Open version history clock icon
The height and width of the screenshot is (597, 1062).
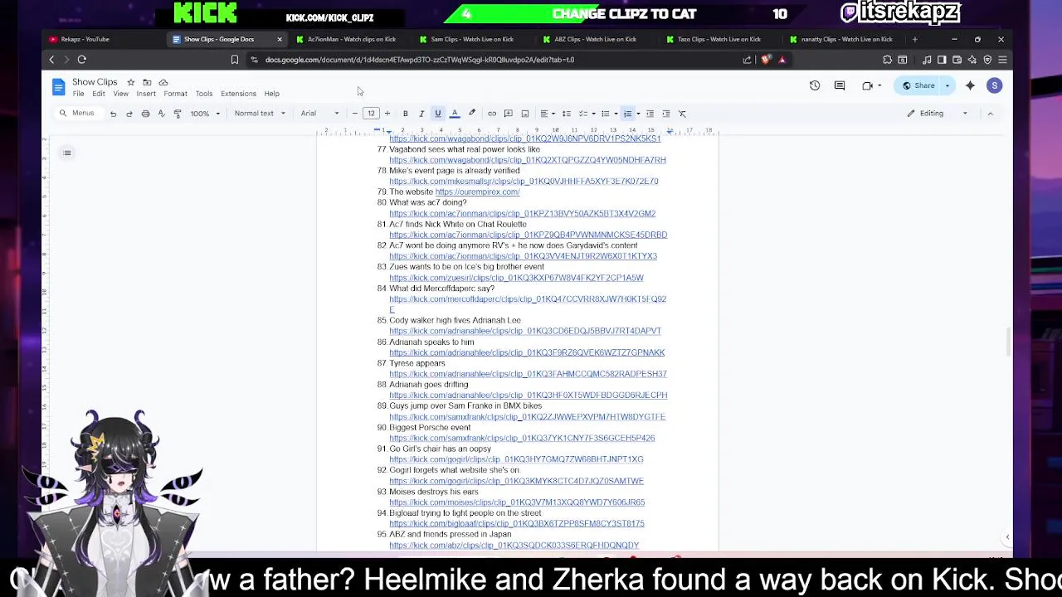815,85
